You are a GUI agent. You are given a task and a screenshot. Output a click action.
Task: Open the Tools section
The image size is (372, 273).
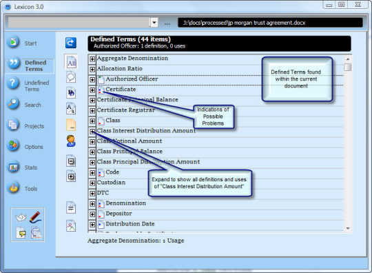tap(23, 188)
